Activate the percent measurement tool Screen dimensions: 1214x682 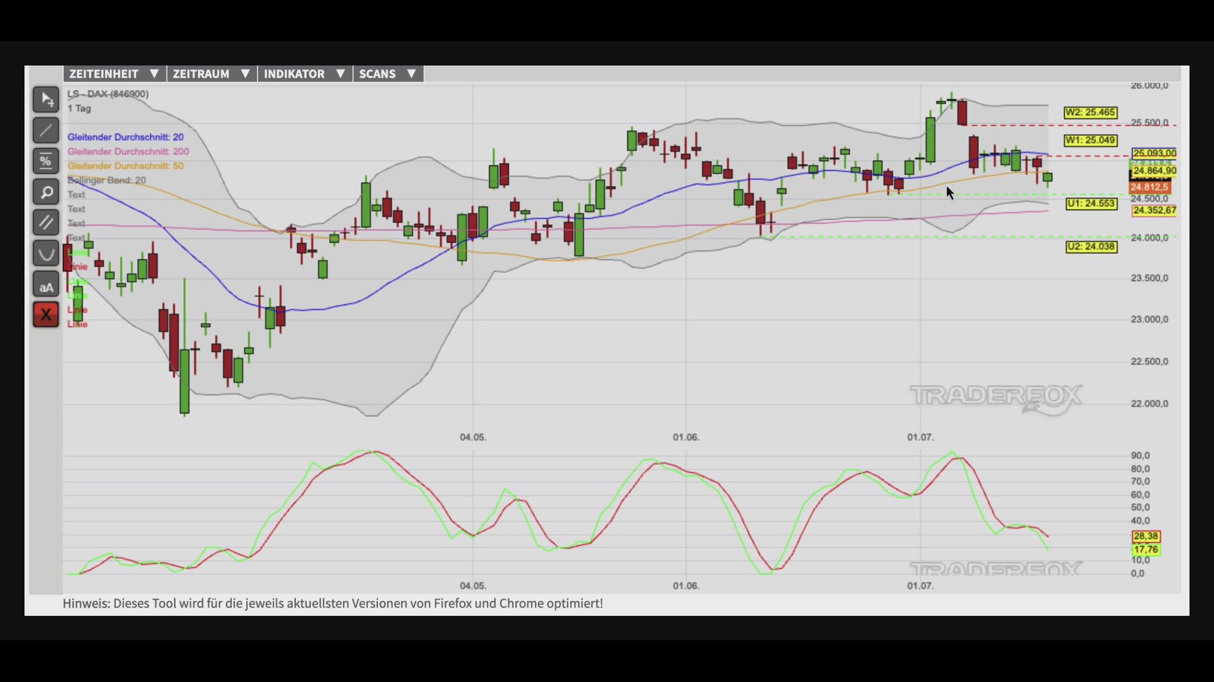click(x=46, y=161)
